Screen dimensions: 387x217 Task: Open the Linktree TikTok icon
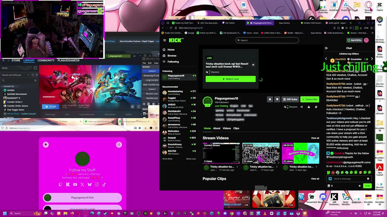click(104, 184)
